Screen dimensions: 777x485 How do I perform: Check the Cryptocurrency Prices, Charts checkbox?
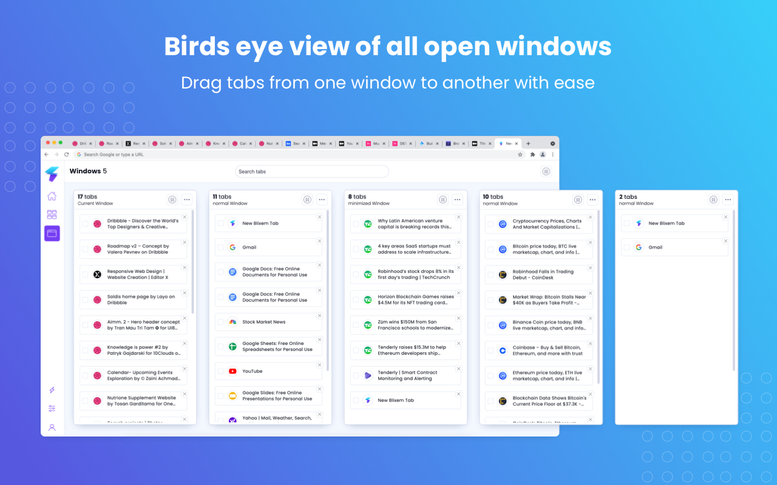point(491,224)
